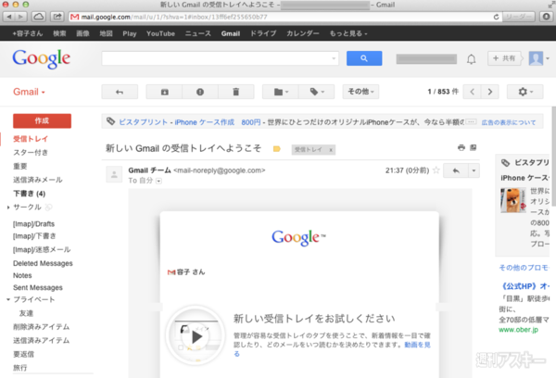Print the conversation with printer icon

461,147
